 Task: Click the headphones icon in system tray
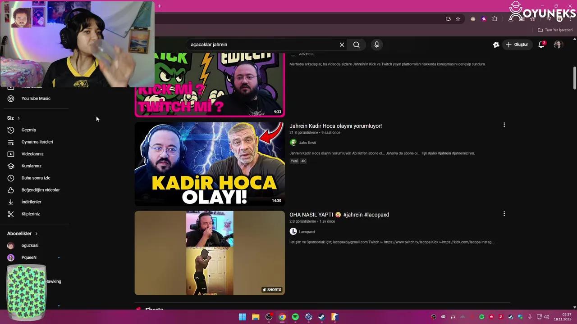coord(453,317)
